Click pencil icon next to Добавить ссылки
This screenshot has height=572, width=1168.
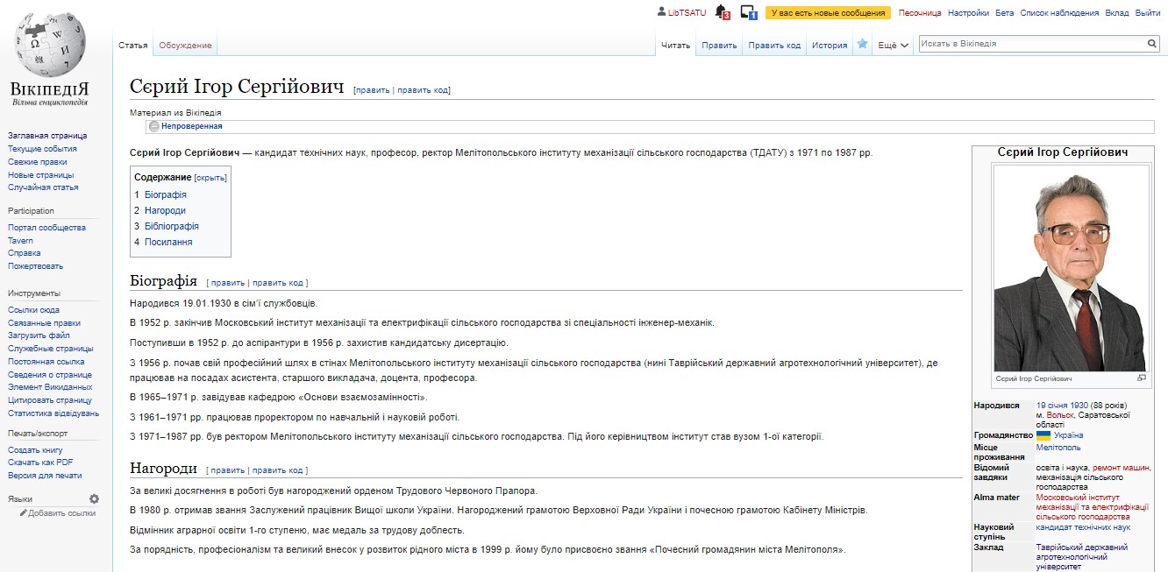pyautogui.click(x=24, y=513)
